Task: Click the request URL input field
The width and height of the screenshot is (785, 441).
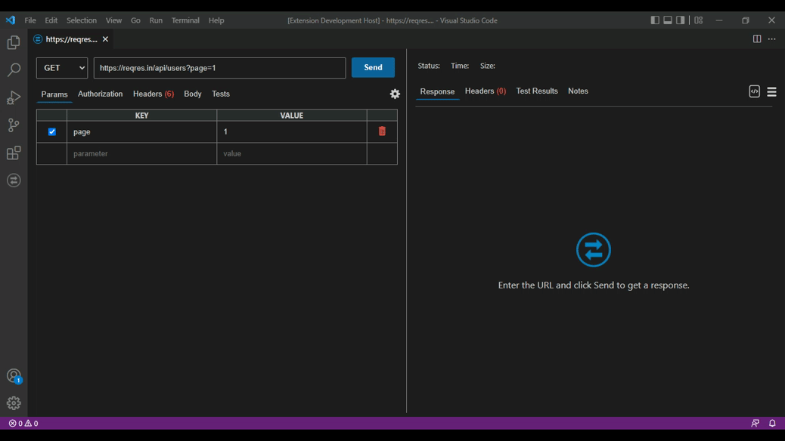Action: coord(219,68)
